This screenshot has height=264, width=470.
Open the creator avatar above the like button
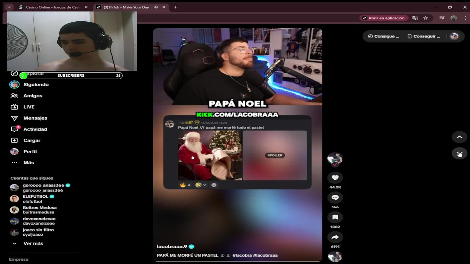click(335, 159)
